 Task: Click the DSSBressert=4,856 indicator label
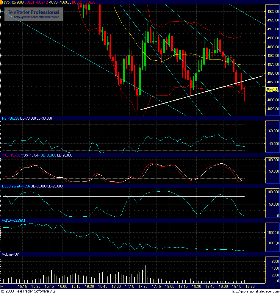pyautogui.click(x=16, y=186)
